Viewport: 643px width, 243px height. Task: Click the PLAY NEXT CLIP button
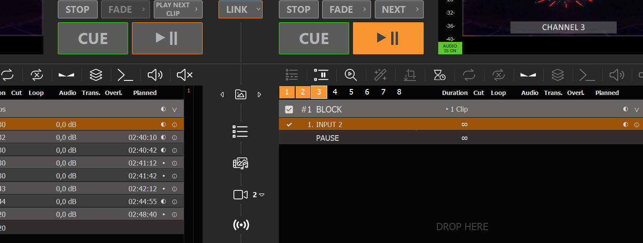[x=178, y=9]
